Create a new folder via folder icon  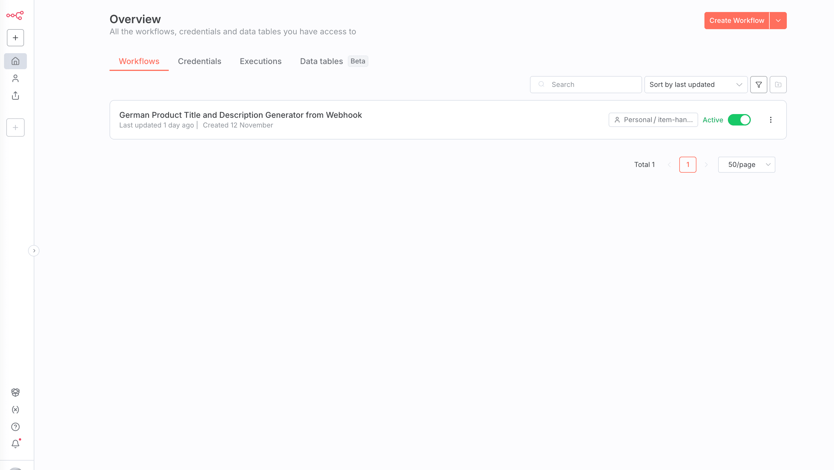pyautogui.click(x=778, y=85)
